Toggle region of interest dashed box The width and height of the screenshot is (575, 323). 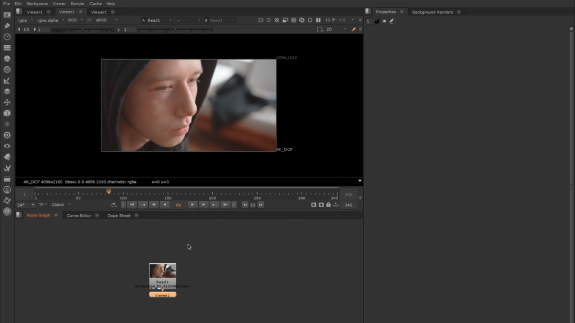(320, 29)
